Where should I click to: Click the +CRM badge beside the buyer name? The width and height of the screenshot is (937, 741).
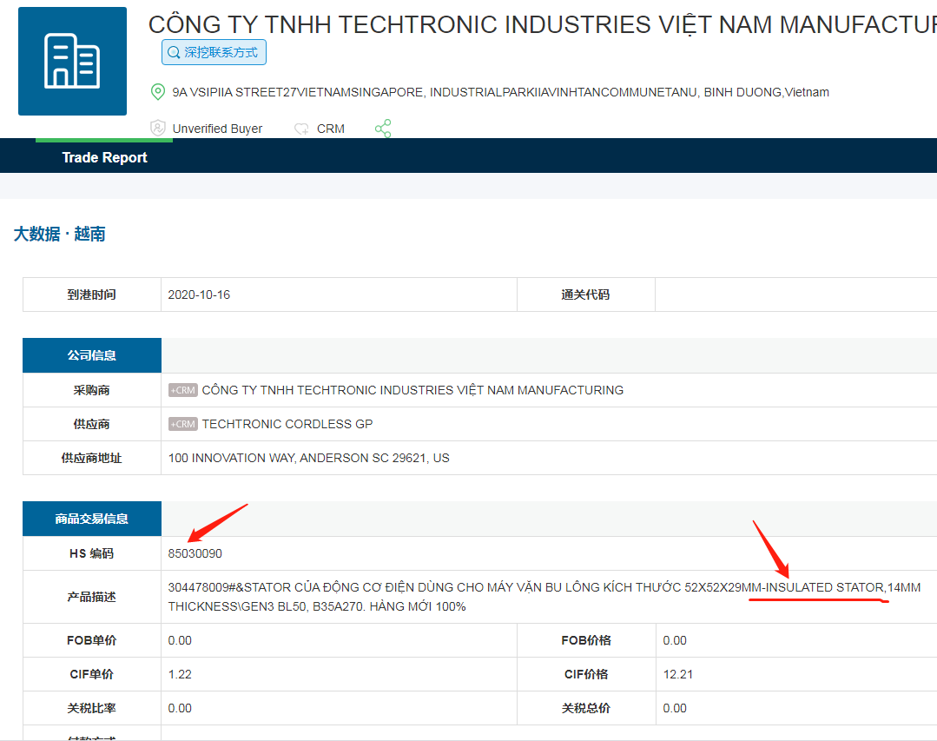point(183,390)
